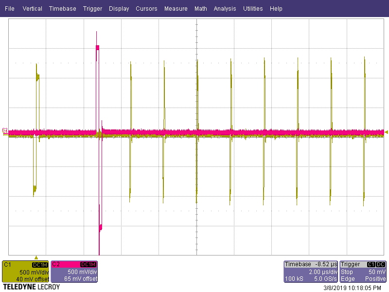Click the C2 '500 mV/div' value
The image size is (389, 292).
(x=82, y=272)
